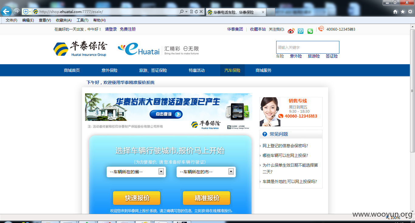
Task: Close the 华泰电话车险 browser tab
Action: point(263,12)
